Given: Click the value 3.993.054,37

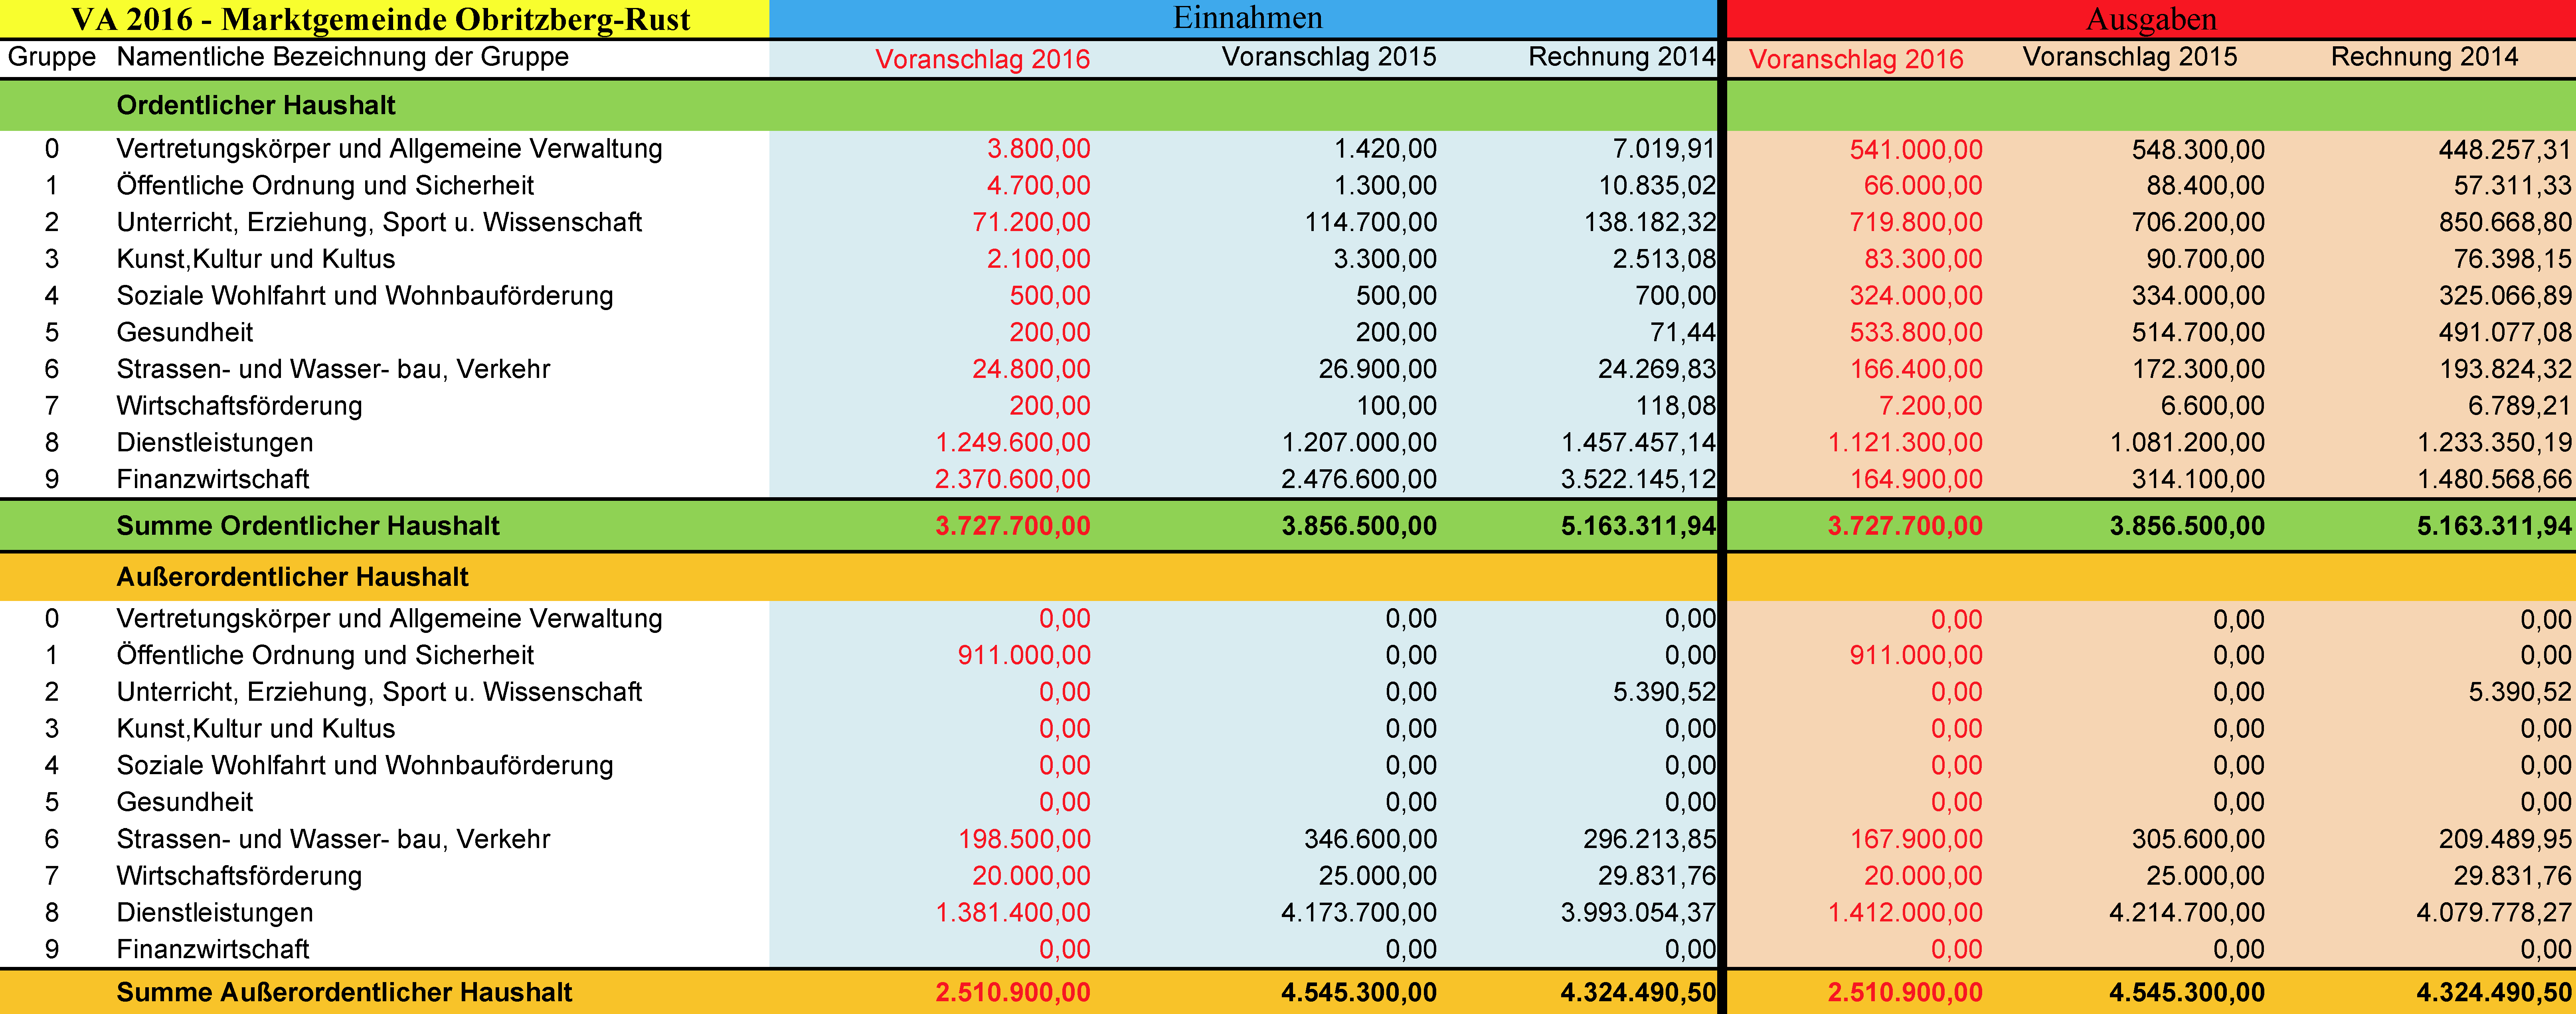Looking at the screenshot, I should 1639,913.
